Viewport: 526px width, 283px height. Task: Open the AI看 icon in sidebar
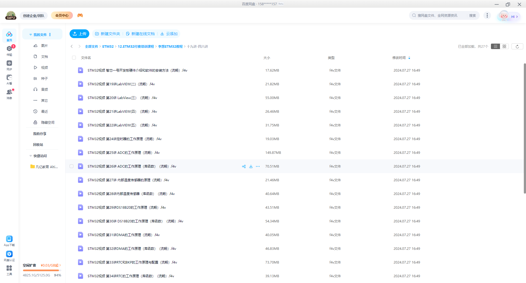(x=9, y=79)
